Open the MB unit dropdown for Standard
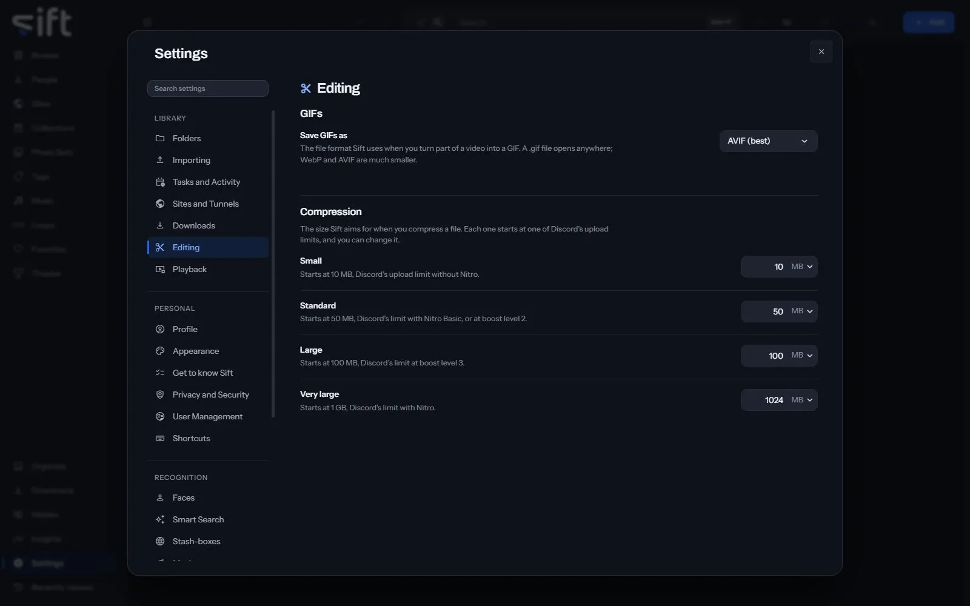Viewport: 970px width, 606px height. point(802,311)
